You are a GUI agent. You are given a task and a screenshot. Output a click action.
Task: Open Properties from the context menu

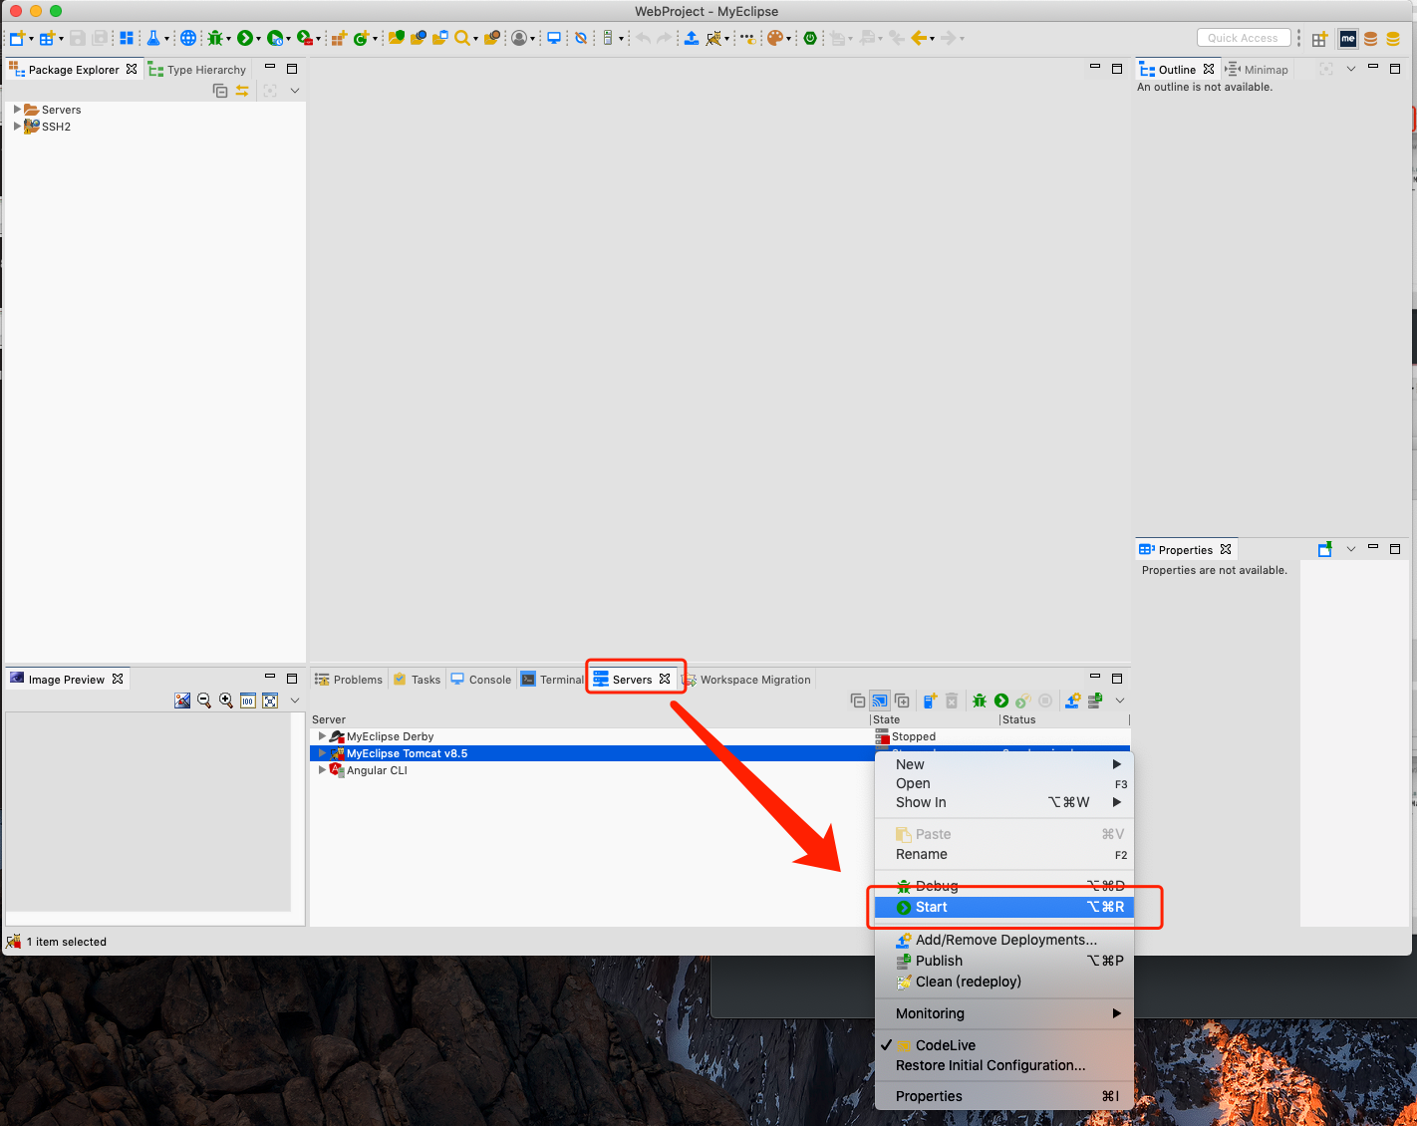1004,1096
